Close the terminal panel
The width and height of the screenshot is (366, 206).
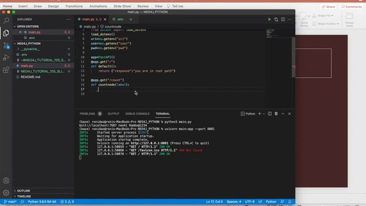click(x=289, y=114)
